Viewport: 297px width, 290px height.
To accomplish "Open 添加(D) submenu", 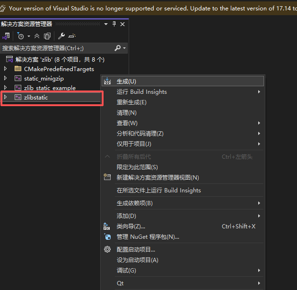I will coord(183,216).
